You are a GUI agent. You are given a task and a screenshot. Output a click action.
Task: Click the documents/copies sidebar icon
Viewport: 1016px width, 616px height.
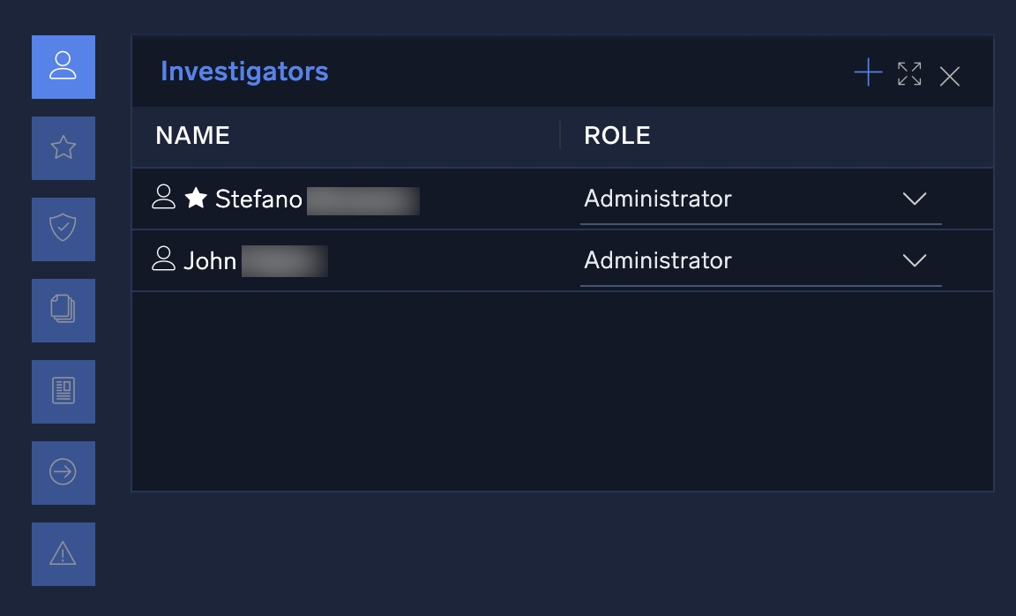[x=63, y=311]
